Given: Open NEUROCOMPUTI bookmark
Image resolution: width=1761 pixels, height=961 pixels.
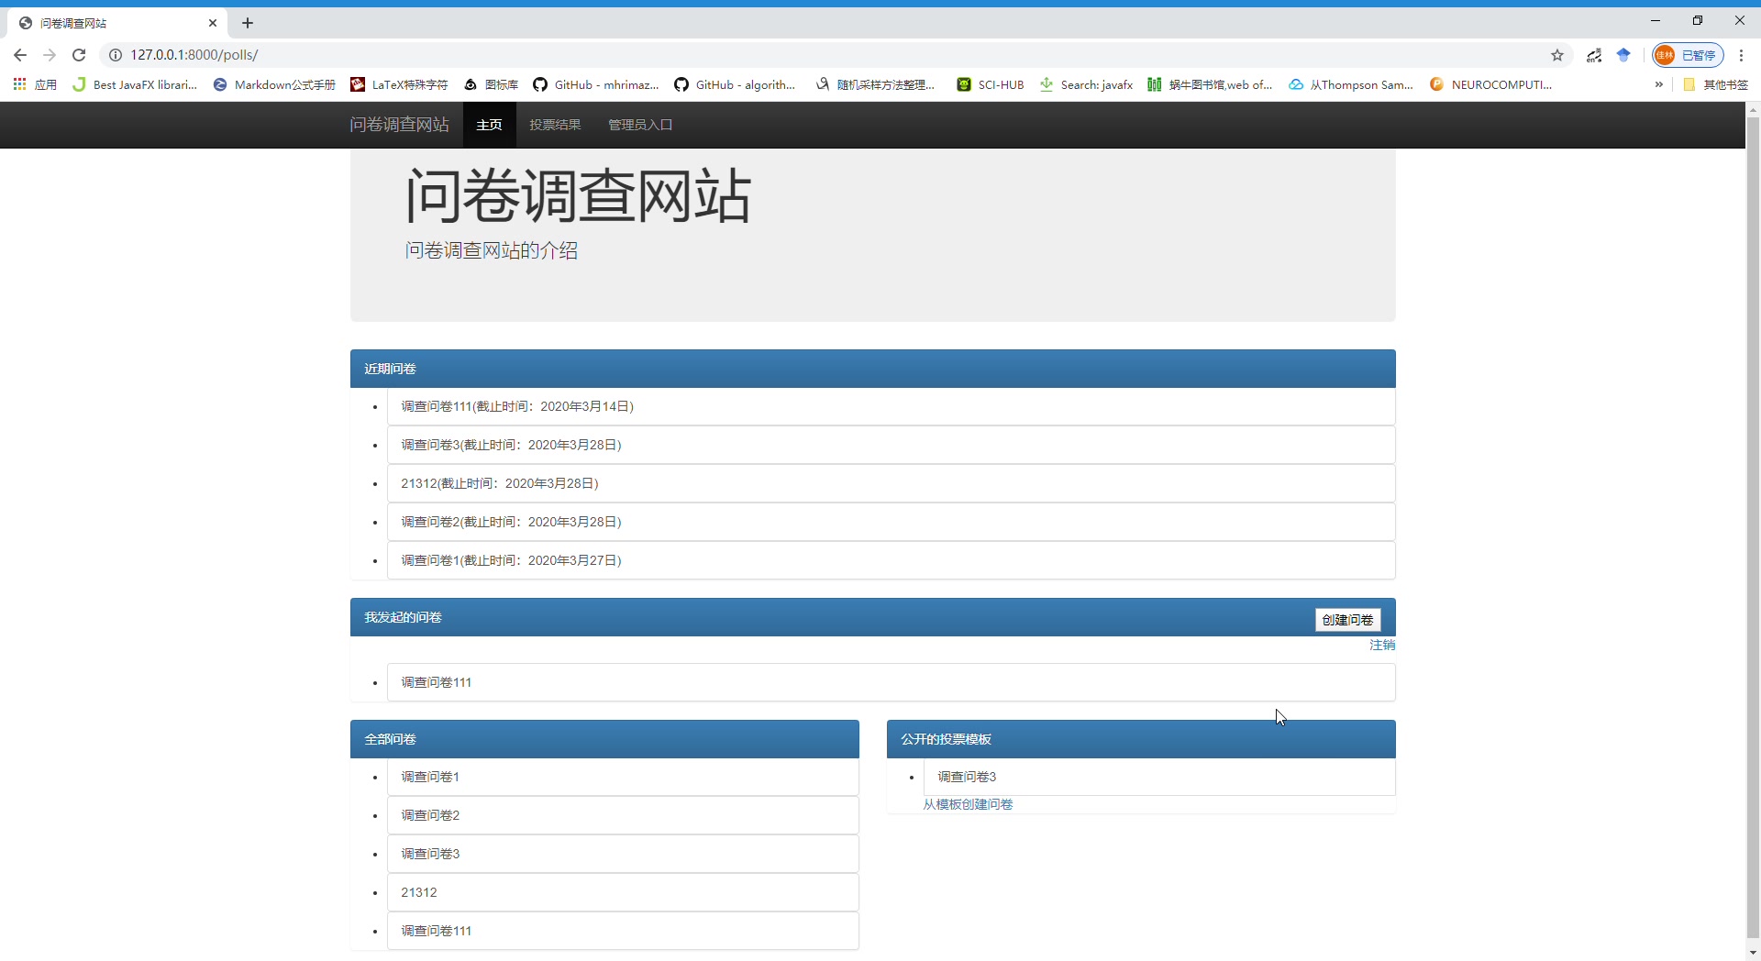Looking at the screenshot, I should point(1490,84).
